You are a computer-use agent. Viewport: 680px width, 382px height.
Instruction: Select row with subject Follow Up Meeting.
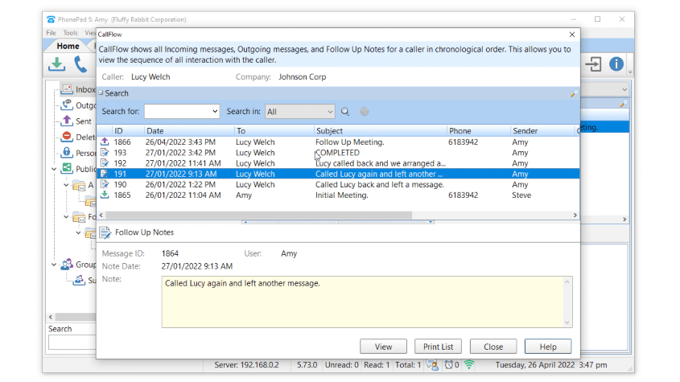point(338,142)
